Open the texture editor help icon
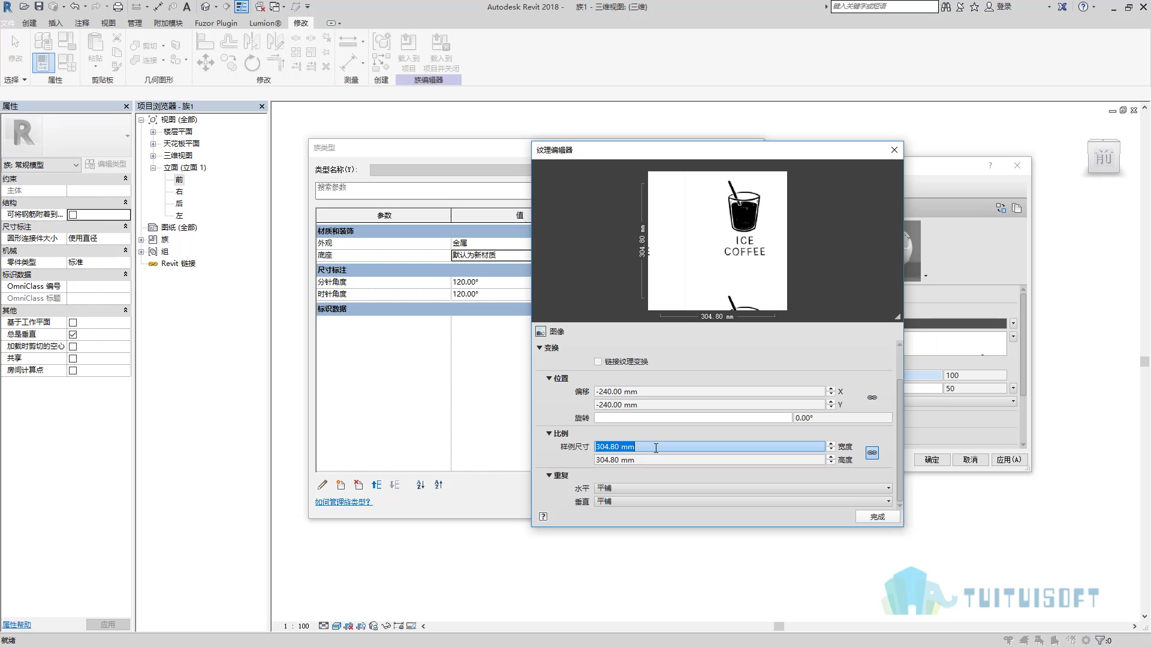The width and height of the screenshot is (1151, 647). (543, 516)
